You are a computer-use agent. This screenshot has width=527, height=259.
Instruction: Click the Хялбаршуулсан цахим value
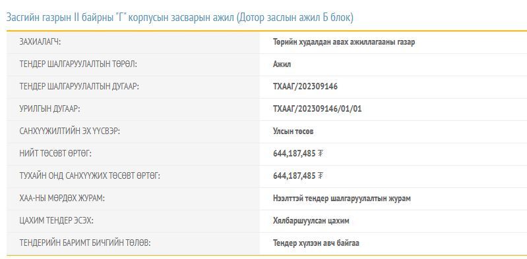point(311,221)
